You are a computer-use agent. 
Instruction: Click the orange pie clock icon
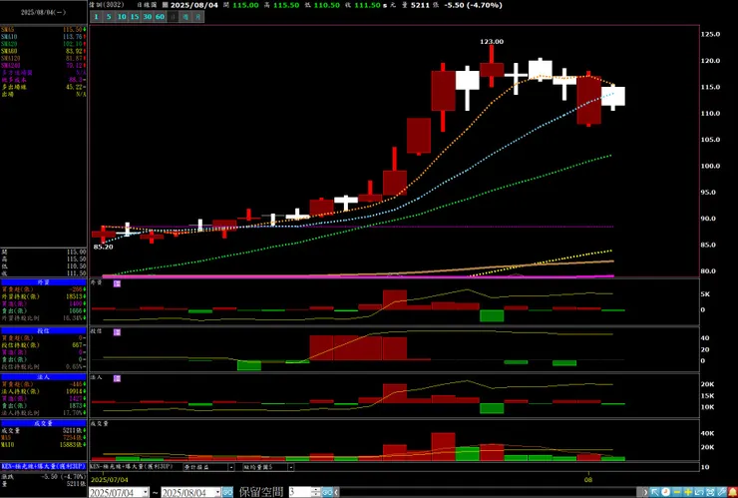(x=665, y=492)
